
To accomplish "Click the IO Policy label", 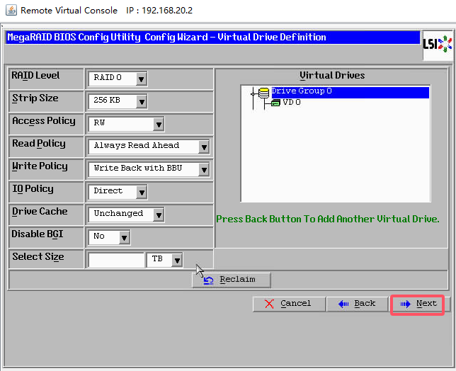I will tap(33, 189).
